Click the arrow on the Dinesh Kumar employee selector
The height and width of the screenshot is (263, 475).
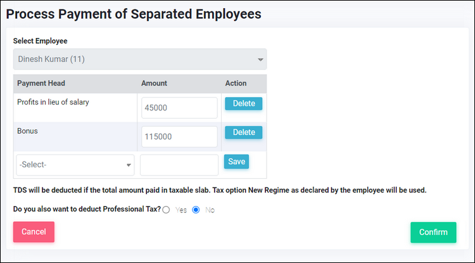[x=260, y=60]
